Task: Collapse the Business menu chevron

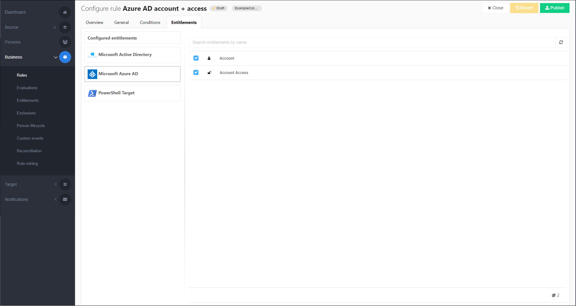Action: coord(55,57)
